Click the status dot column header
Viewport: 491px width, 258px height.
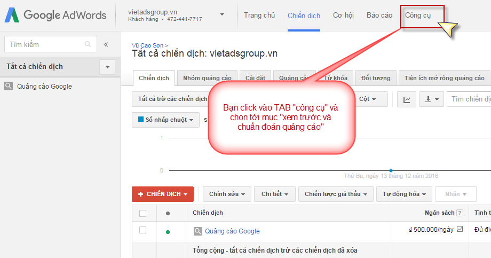(168, 213)
